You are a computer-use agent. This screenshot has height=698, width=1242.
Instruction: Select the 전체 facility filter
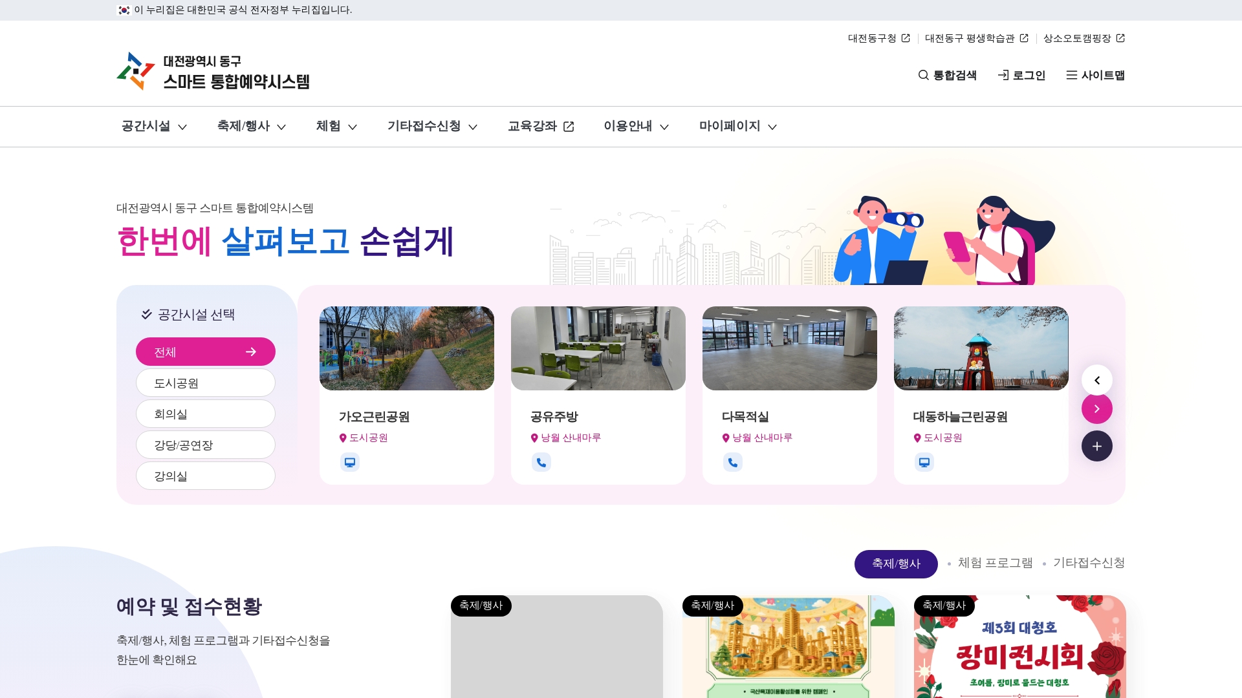tap(206, 352)
